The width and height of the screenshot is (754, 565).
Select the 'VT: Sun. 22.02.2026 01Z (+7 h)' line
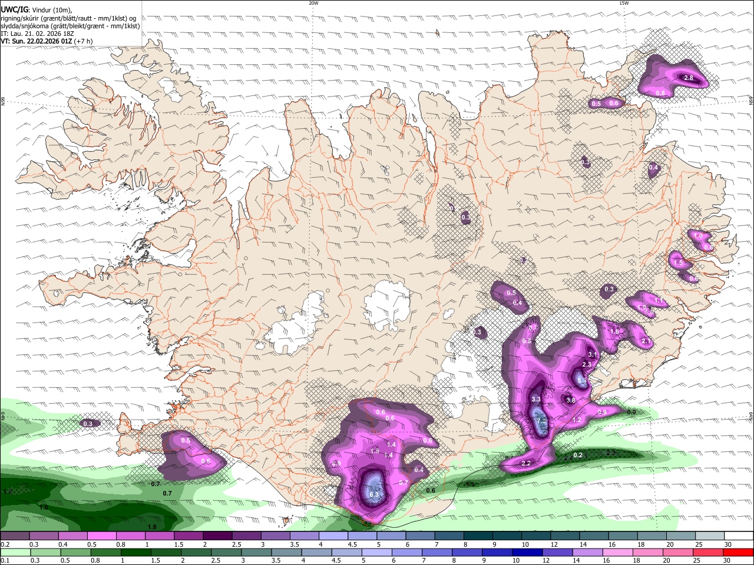pyautogui.click(x=47, y=42)
